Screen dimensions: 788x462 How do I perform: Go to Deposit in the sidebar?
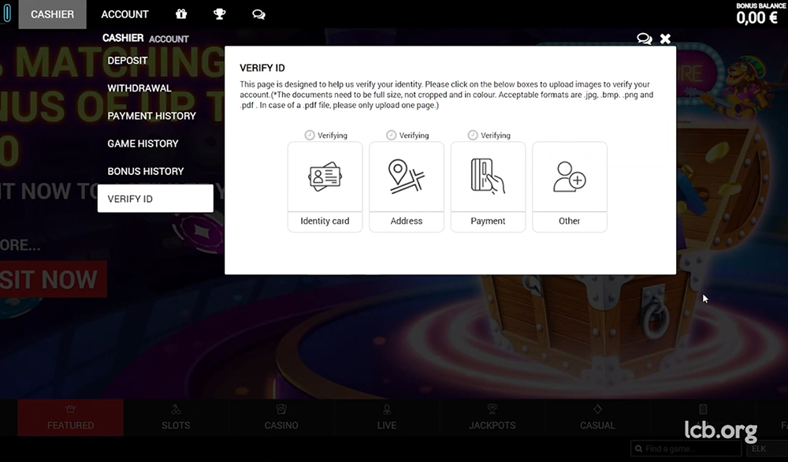click(x=128, y=61)
